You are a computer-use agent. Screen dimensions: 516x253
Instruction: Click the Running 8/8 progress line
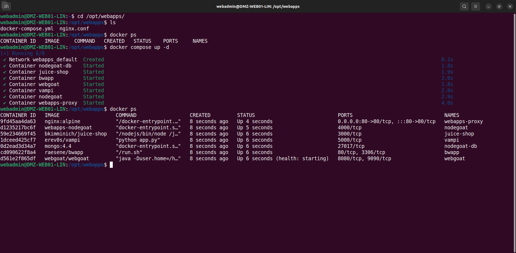[23, 54]
